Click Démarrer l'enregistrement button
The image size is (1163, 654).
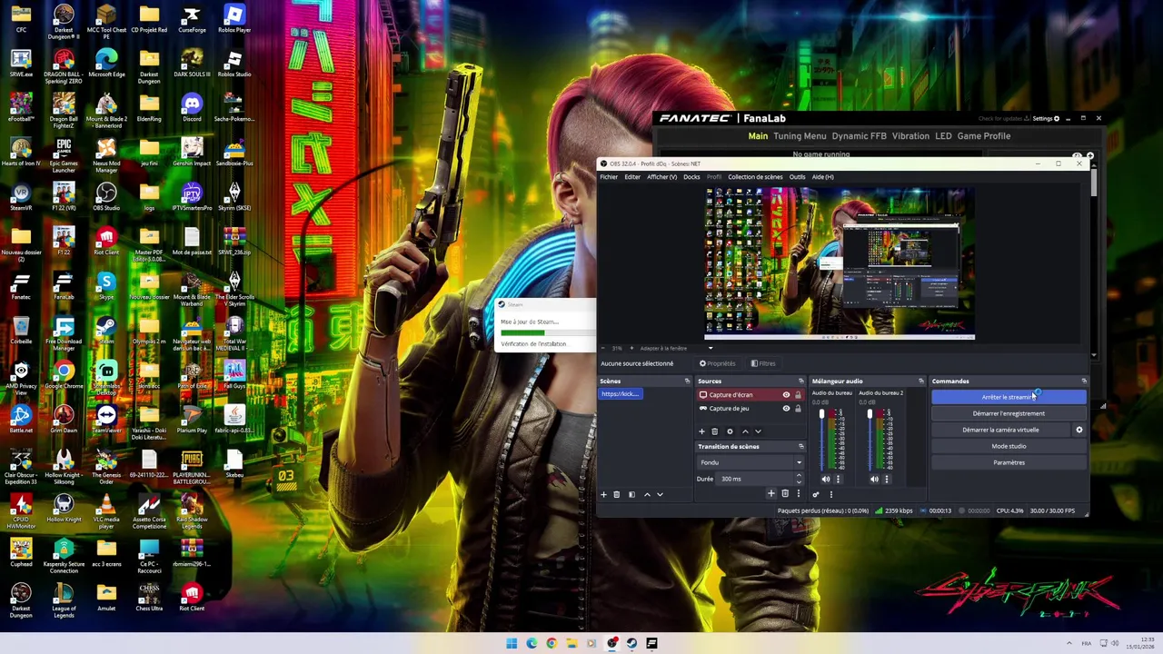coord(1009,413)
